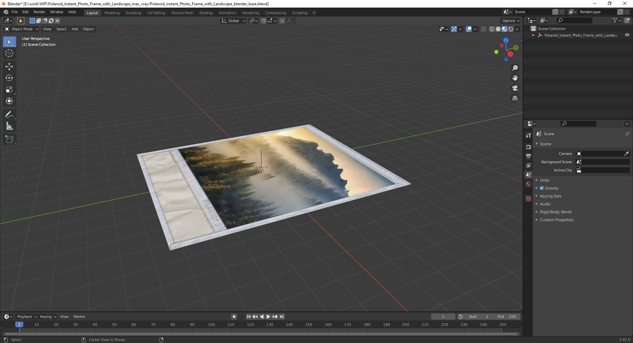
Task: Toggle camera view in viewport
Action: (x=515, y=88)
